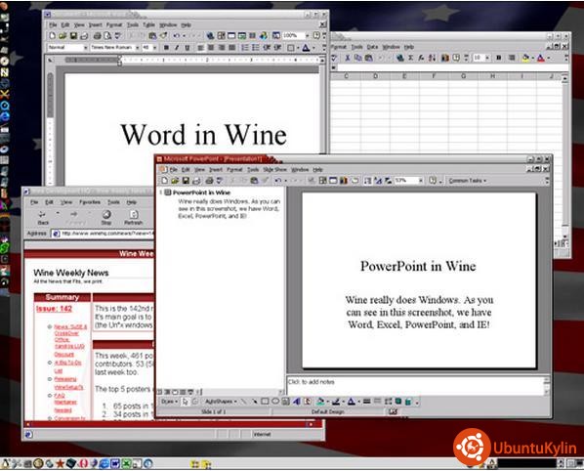
Task: Toggle the Bold button in Excel's toolbar
Action: point(498,58)
